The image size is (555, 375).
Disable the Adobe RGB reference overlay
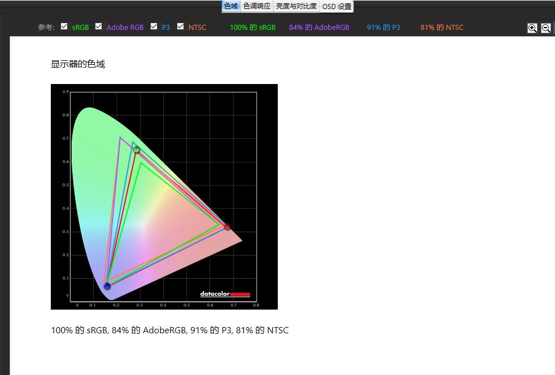pyautogui.click(x=98, y=26)
